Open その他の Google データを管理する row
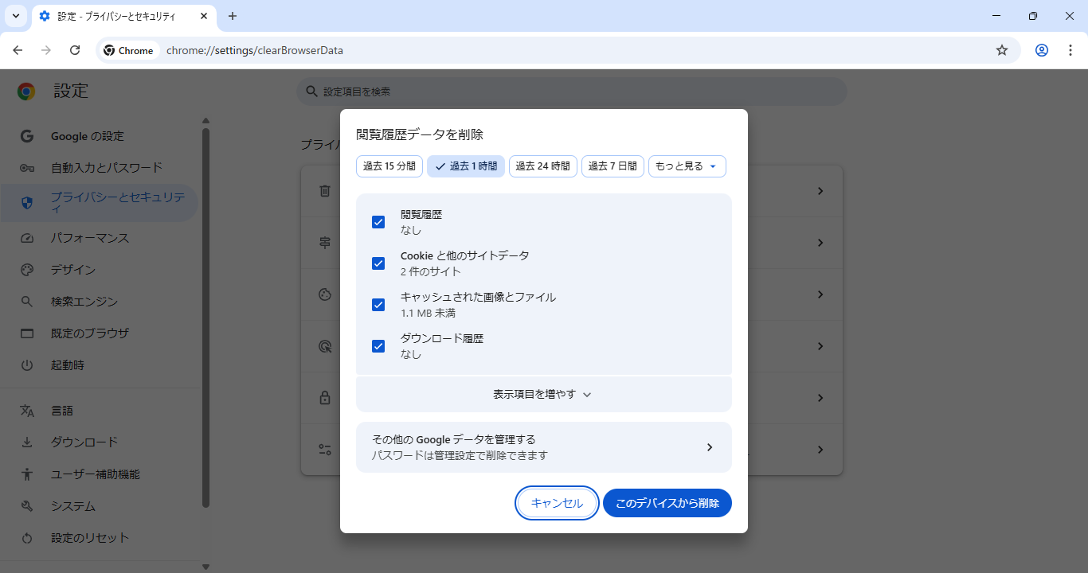 pos(543,447)
